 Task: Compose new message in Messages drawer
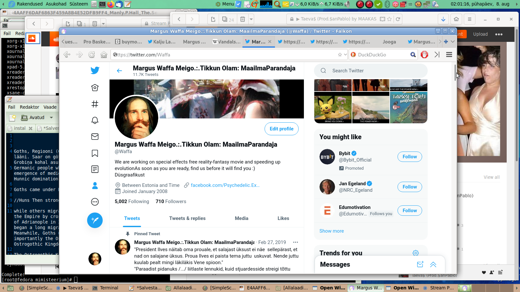[420, 264]
